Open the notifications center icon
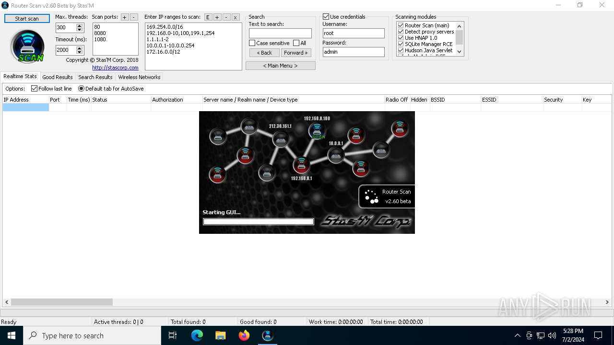The height and width of the screenshot is (345, 614). pos(598,335)
